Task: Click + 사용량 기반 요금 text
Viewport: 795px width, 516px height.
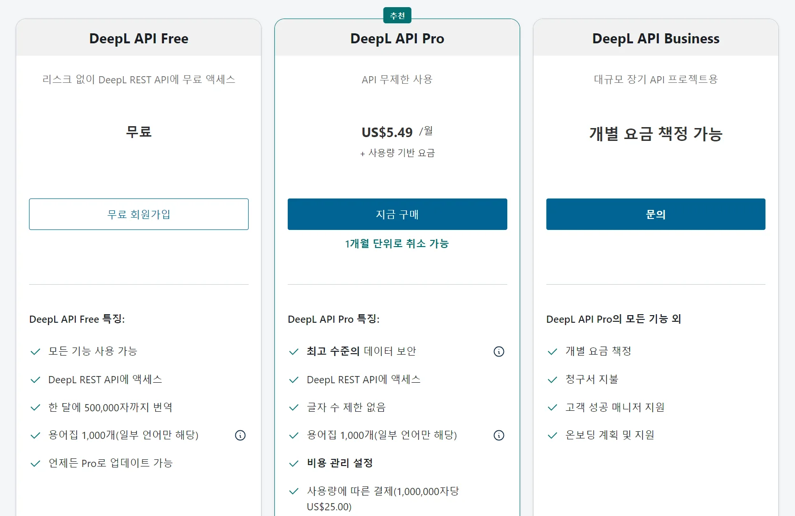Action: pos(397,153)
